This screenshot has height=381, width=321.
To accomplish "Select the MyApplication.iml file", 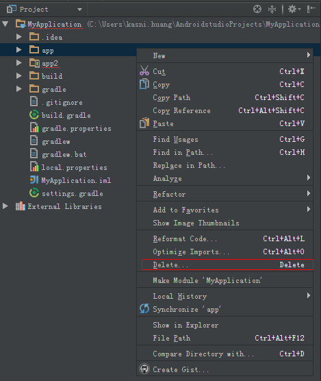I will coord(76,180).
